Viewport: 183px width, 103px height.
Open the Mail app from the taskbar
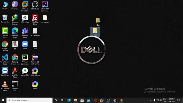89,100
